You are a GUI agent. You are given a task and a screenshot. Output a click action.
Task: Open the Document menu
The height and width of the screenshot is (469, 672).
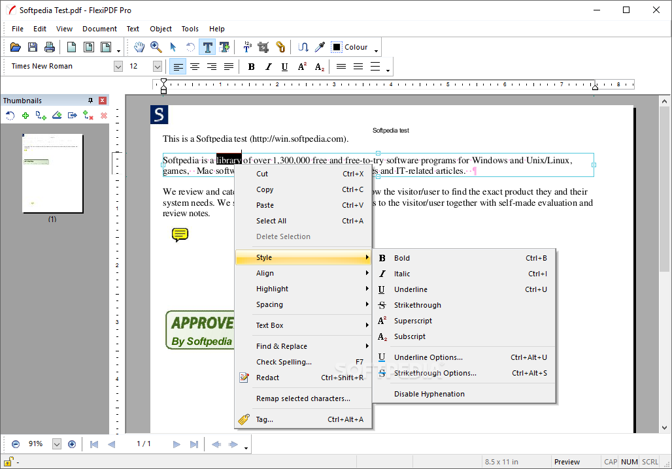coord(99,29)
